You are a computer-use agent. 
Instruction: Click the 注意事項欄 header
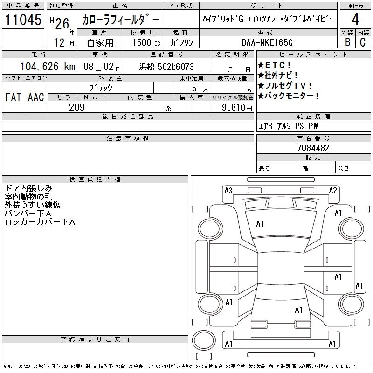pos(128,138)
